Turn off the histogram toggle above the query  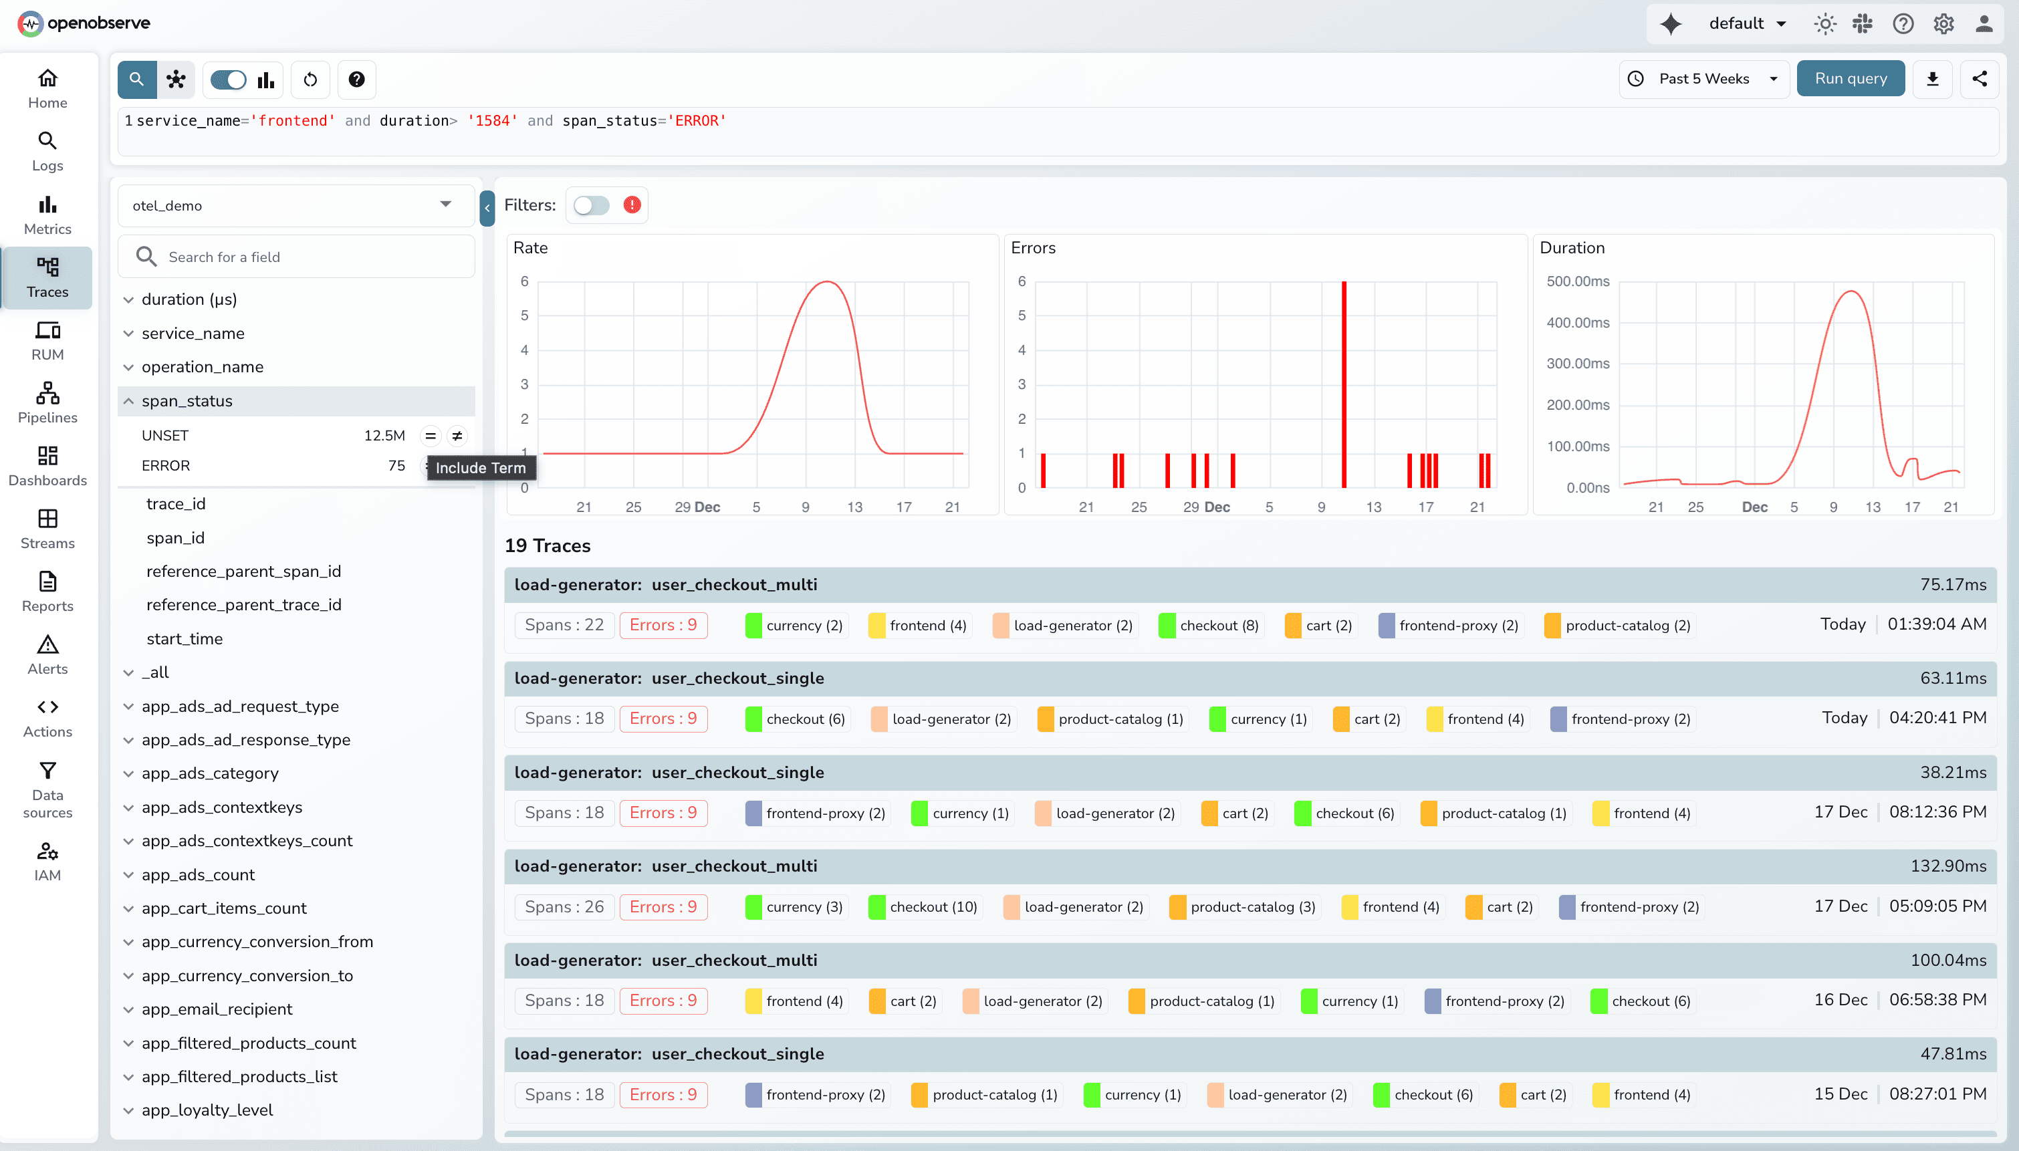(x=227, y=79)
